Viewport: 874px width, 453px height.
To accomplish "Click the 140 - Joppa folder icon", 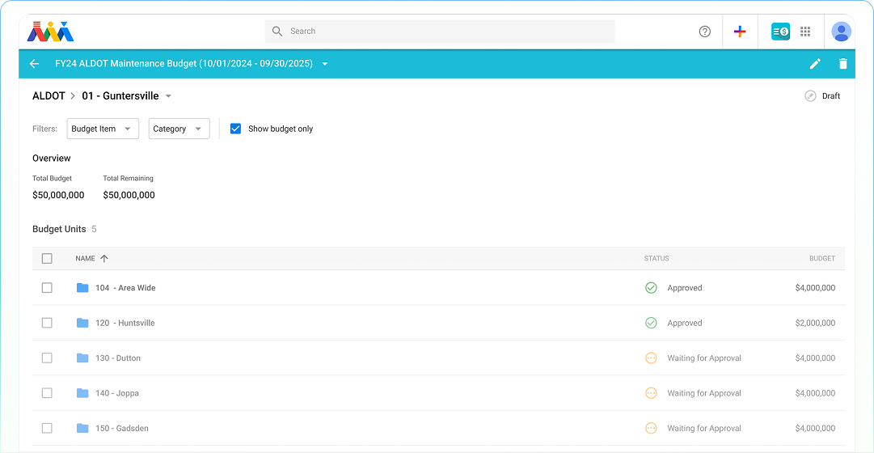I will [x=82, y=393].
